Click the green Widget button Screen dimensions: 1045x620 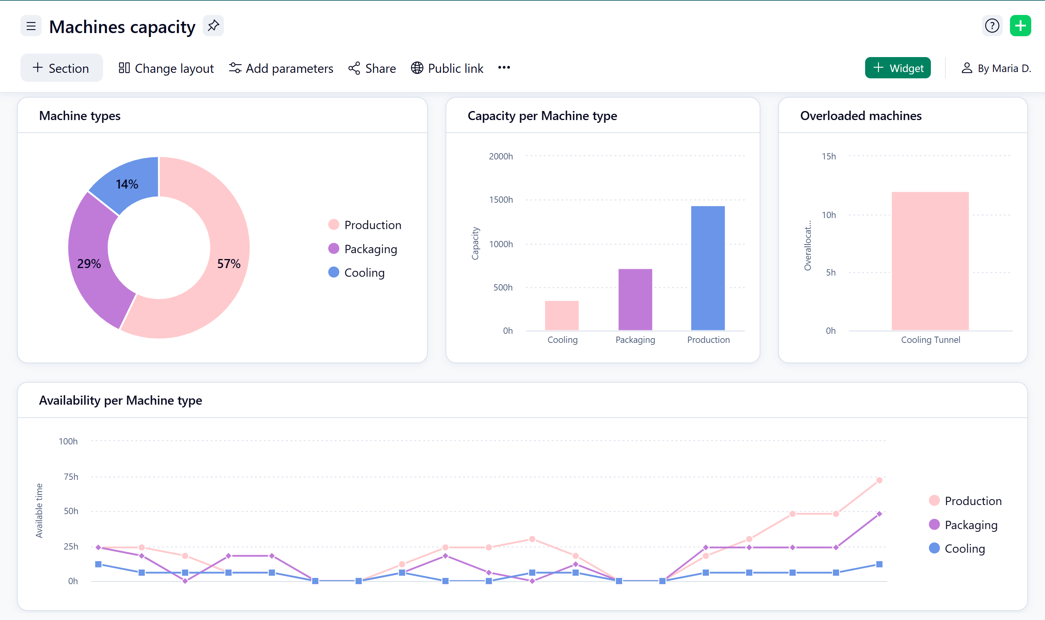click(897, 68)
